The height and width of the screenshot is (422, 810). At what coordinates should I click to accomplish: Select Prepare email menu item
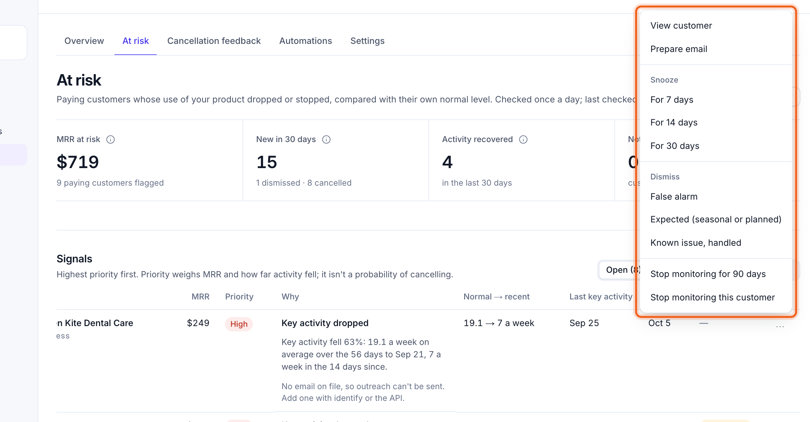pos(716,49)
